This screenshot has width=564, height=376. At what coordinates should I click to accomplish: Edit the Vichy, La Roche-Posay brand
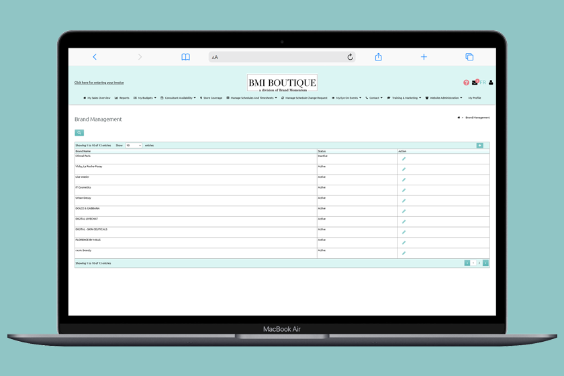(404, 169)
